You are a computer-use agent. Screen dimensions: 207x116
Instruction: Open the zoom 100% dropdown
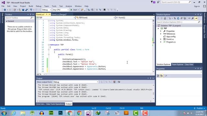pos(44,74)
